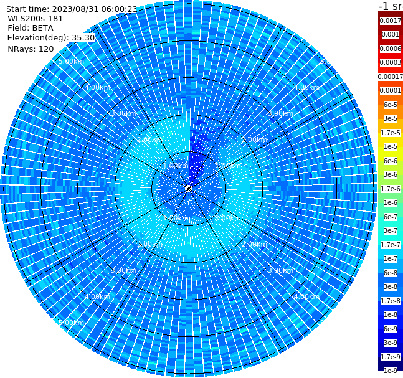403x378 pixels.
Task: Click the Elevation(deg): 35.30 text
Action: pyautogui.click(x=51, y=38)
